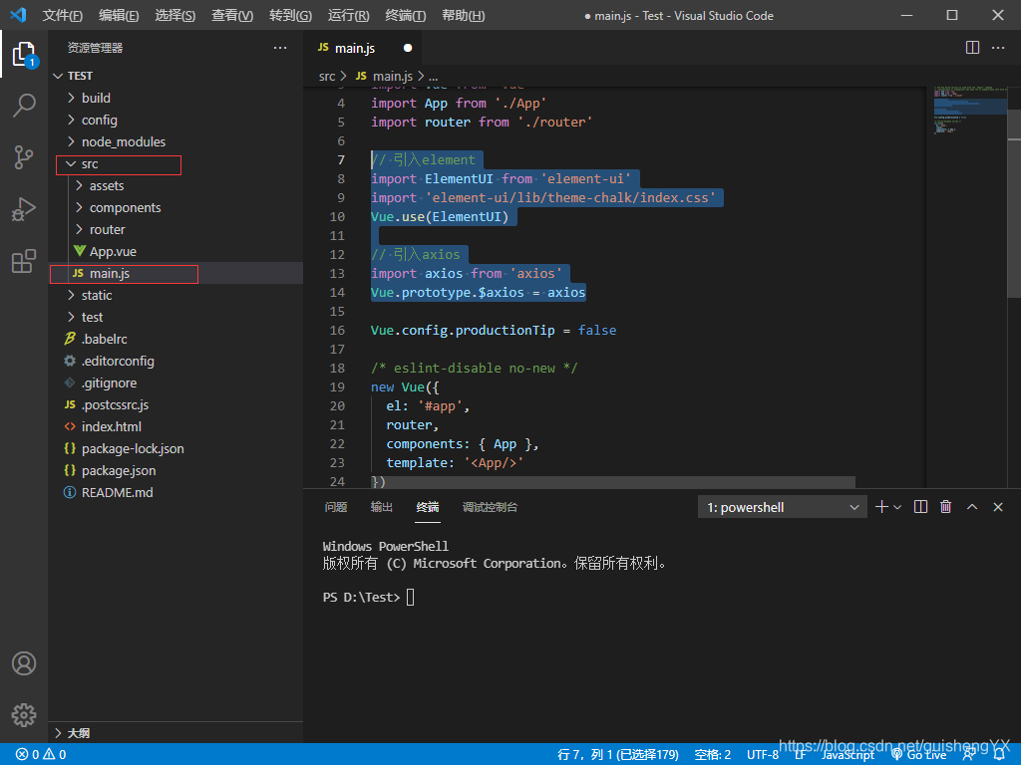The height and width of the screenshot is (765, 1021).
Task: Switch to the 输出 panel tab
Action: coord(382,507)
